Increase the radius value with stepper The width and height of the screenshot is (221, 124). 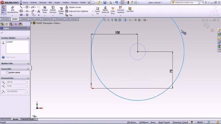pos(27,91)
